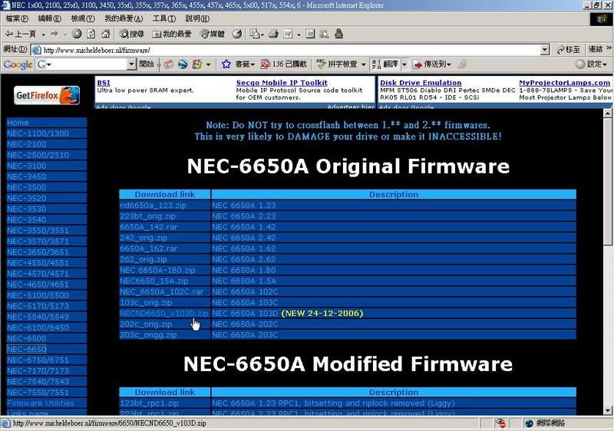Download 6650A_142.rar firmware
Viewport: 614px width, 431px height.
(148, 227)
